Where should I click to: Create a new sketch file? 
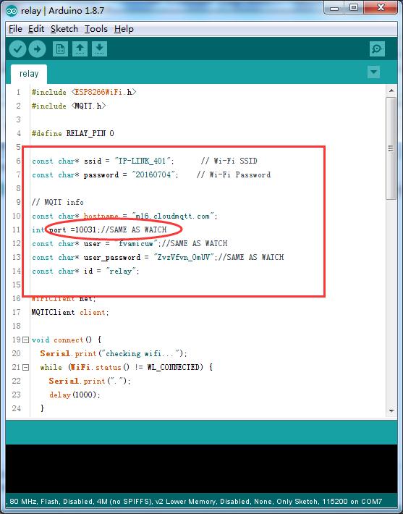coord(60,49)
